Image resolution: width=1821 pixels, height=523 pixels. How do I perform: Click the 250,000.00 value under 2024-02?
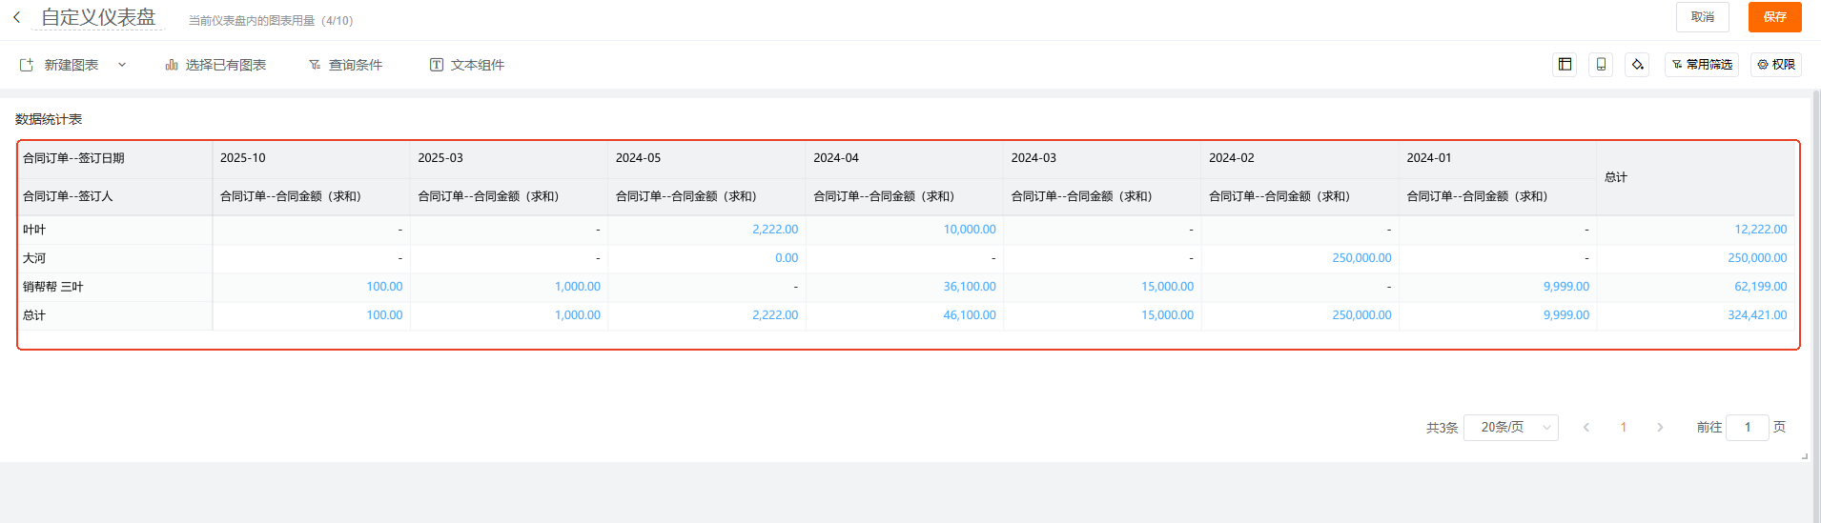[x=1361, y=258]
